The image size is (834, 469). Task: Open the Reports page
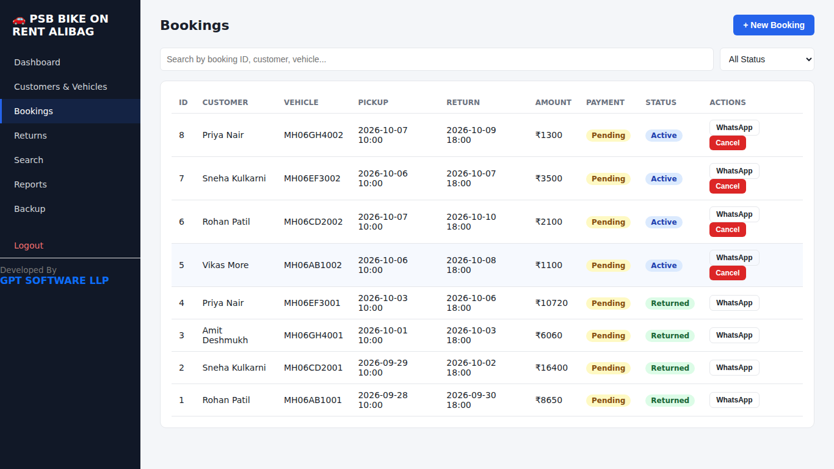70,184
